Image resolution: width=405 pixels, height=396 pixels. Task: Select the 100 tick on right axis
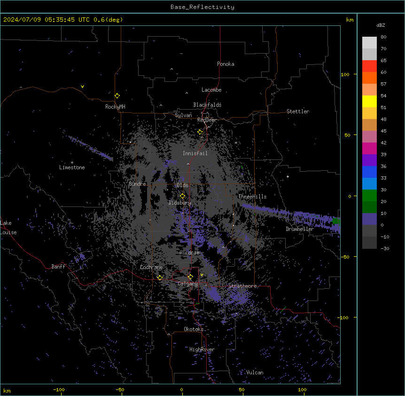click(345, 74)
